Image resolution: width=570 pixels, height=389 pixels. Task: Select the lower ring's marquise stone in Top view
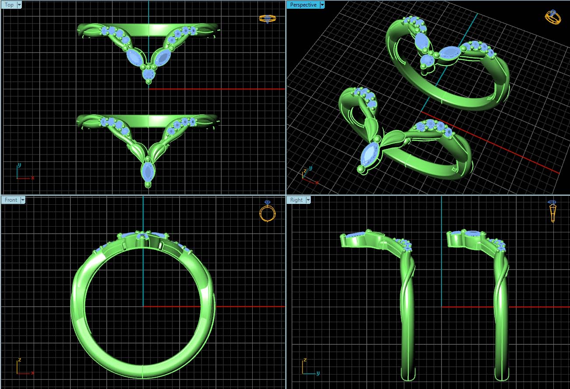tap(148, 172)
